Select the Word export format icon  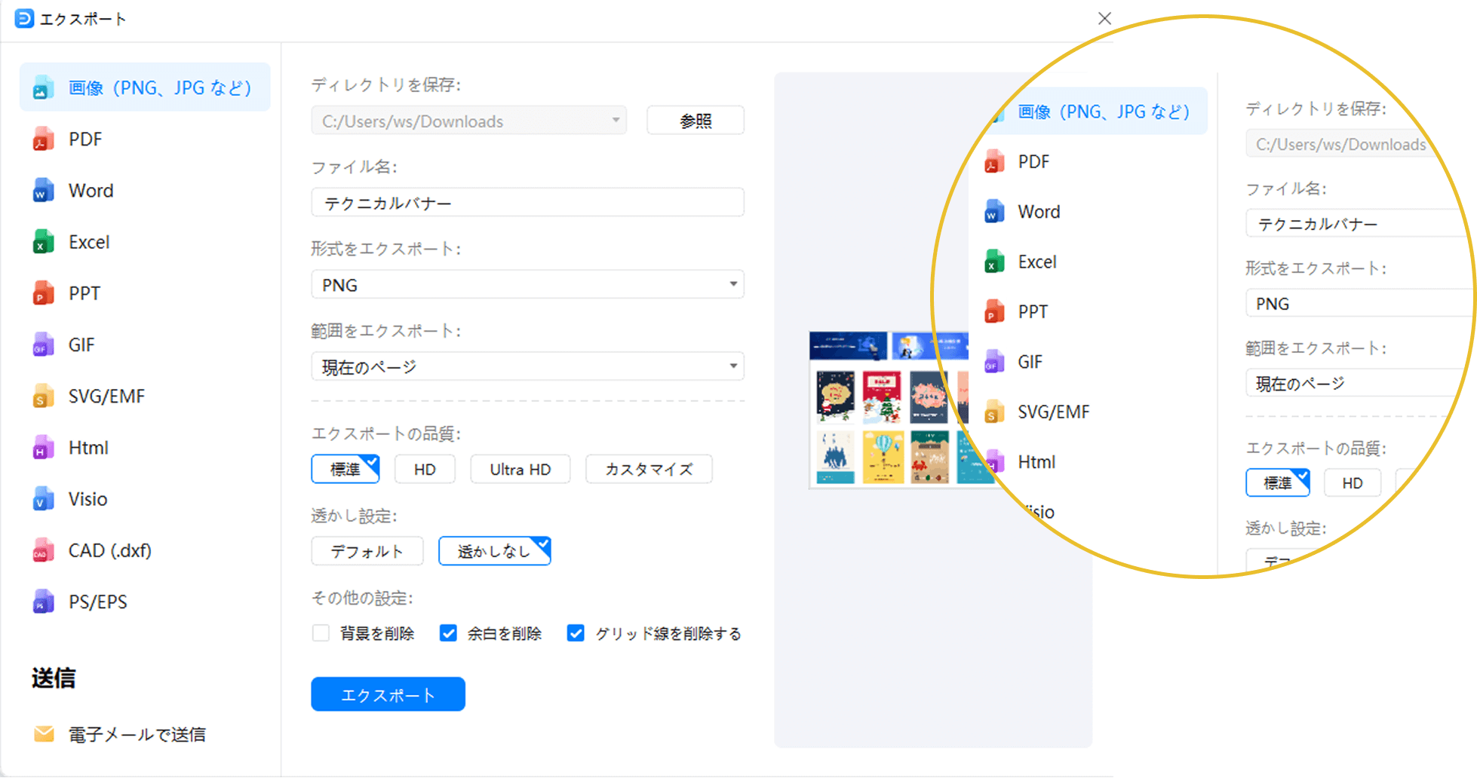(x=43, y=190)
